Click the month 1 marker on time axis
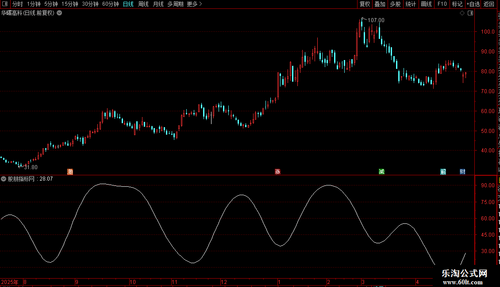The image size is (500, 287). (x=279, y=282)
